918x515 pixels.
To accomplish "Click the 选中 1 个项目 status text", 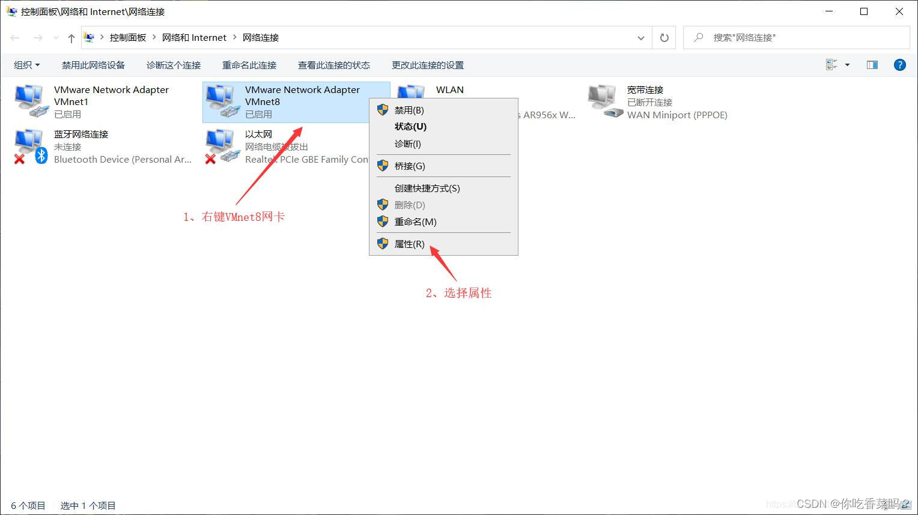I will pos(88,505).
